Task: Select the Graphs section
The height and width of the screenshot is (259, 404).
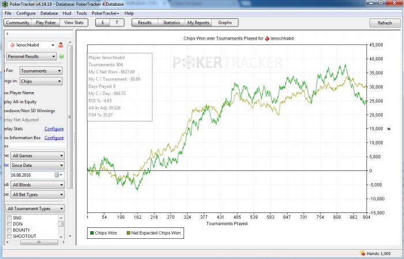Action: (x=225, y=22)
